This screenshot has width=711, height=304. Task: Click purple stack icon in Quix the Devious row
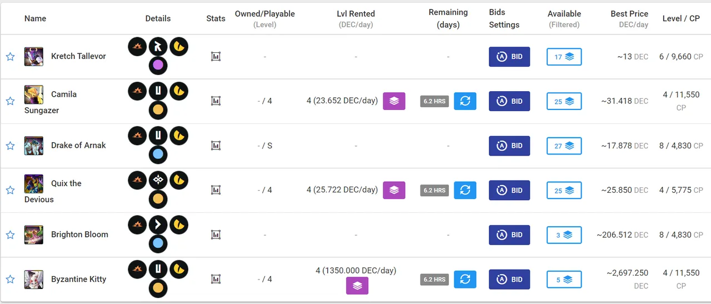[x=394, y=190]
